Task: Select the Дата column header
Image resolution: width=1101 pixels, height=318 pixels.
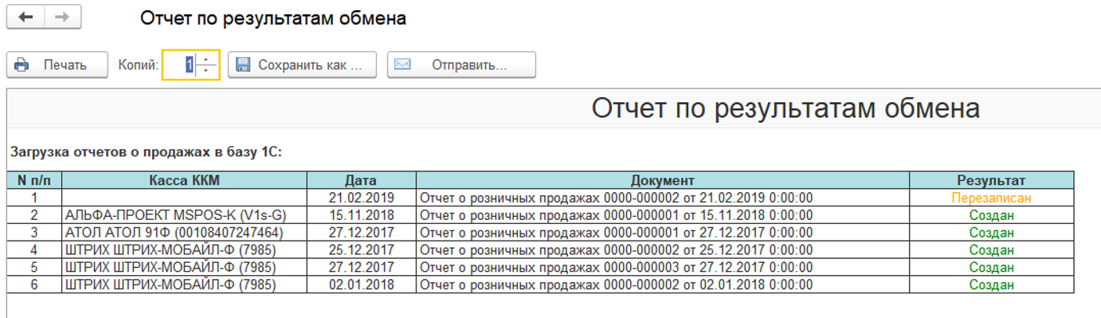Action: pos(361,180)
